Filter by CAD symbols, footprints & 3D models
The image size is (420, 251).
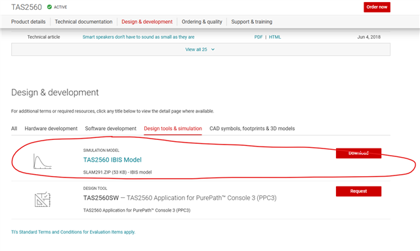[x=252, y=128]
